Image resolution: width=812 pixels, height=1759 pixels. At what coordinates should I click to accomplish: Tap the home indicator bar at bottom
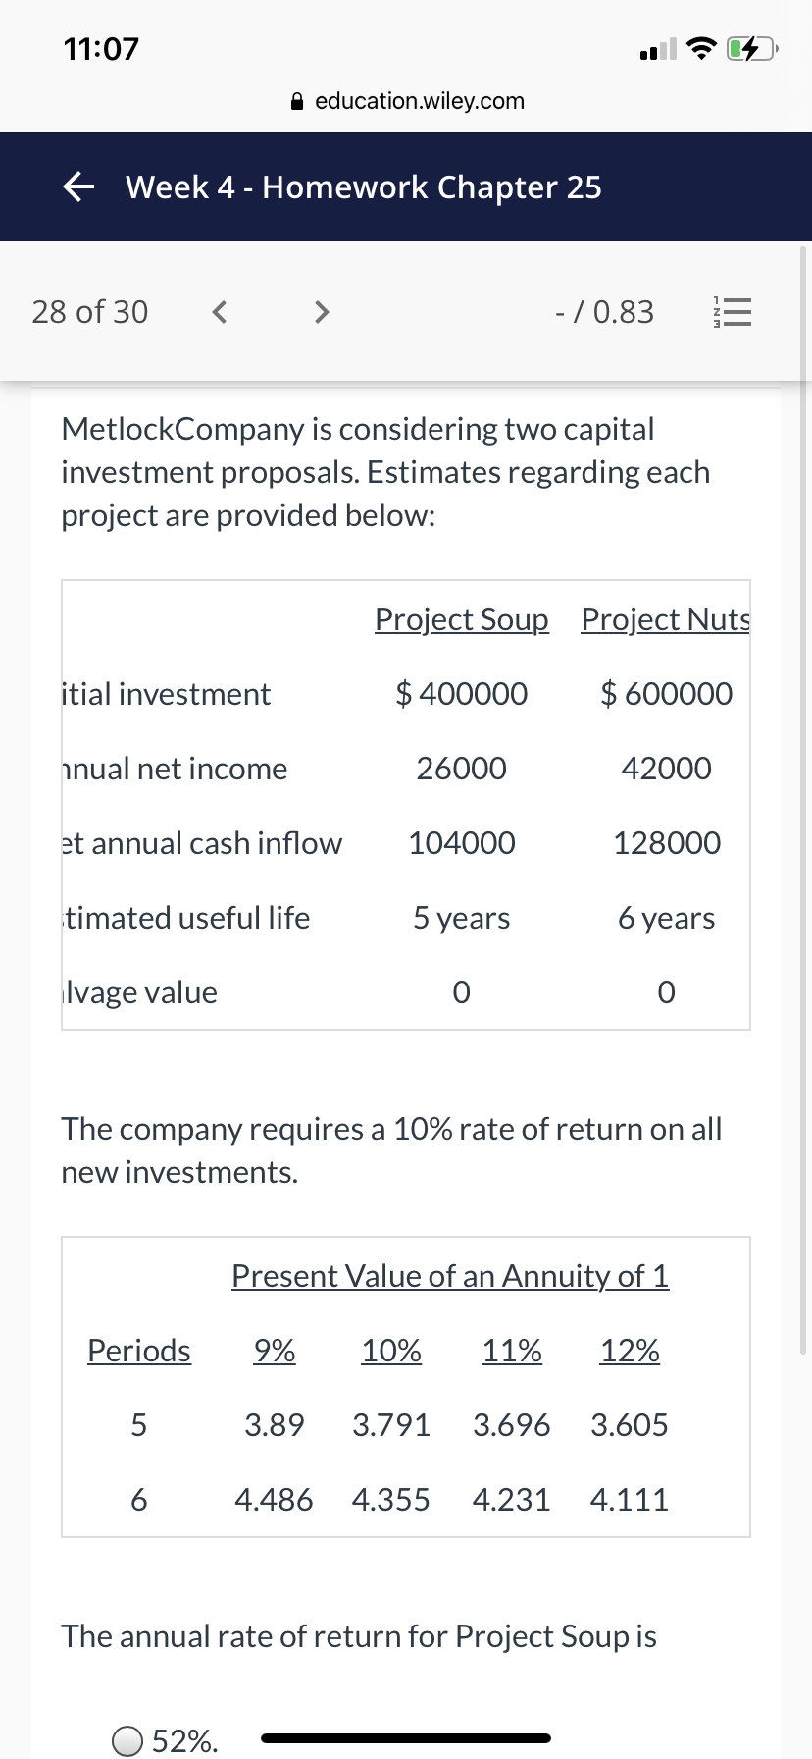pyautogui.click(x=406, y=1738)
